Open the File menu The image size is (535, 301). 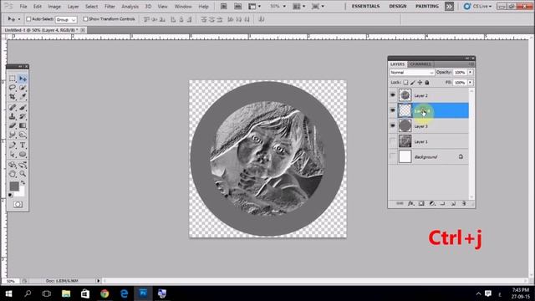tap(23, 7)
